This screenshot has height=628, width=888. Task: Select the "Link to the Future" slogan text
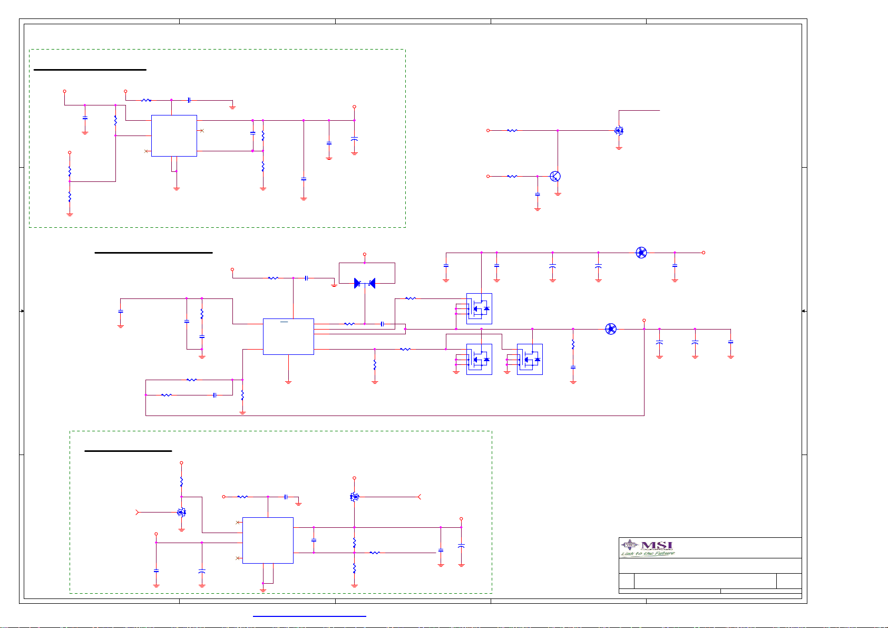[x=648, y=554]
